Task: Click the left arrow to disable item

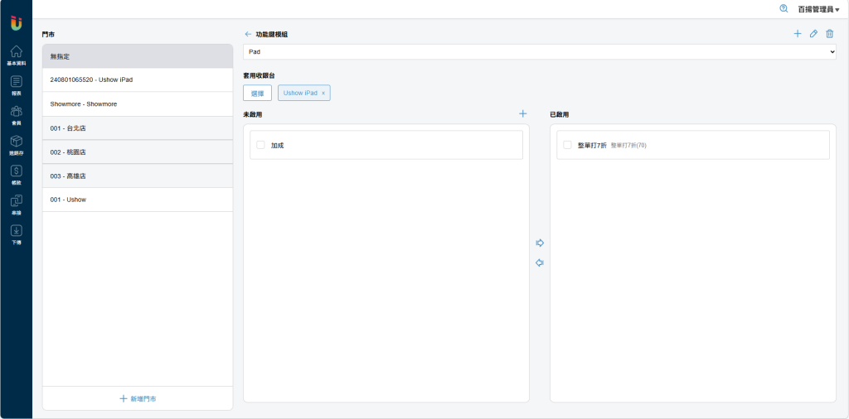Action: (x=540, y=262)
